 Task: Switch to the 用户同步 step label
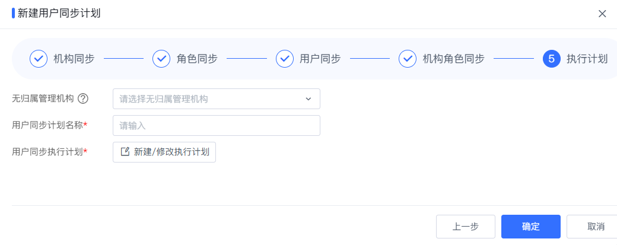pyautogui.click(x=320, y=59)
